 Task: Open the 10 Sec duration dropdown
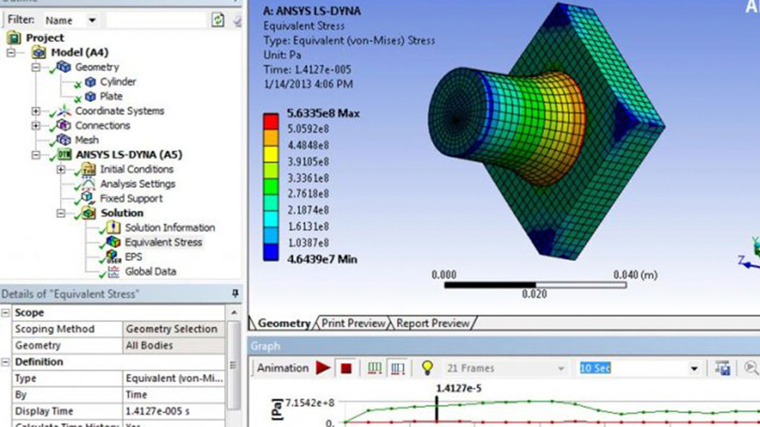[x=694, y=368]
